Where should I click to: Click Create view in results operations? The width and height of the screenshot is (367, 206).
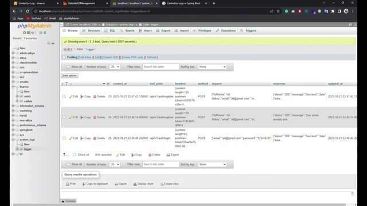(x=169, y=184)
